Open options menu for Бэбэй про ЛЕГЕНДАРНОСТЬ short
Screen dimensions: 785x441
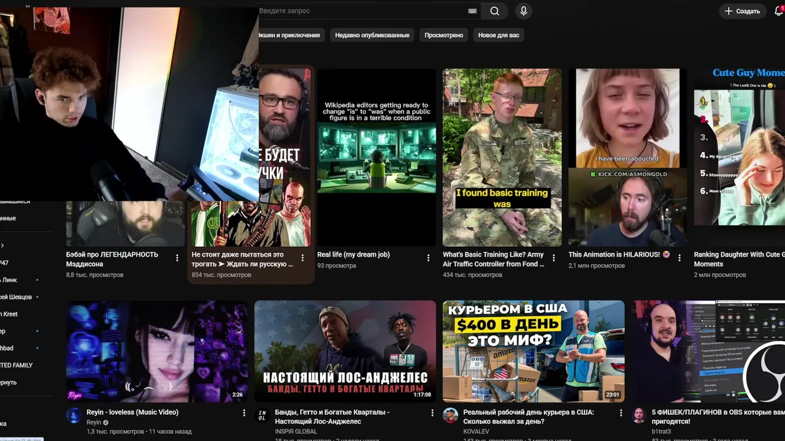pos(177,258)
